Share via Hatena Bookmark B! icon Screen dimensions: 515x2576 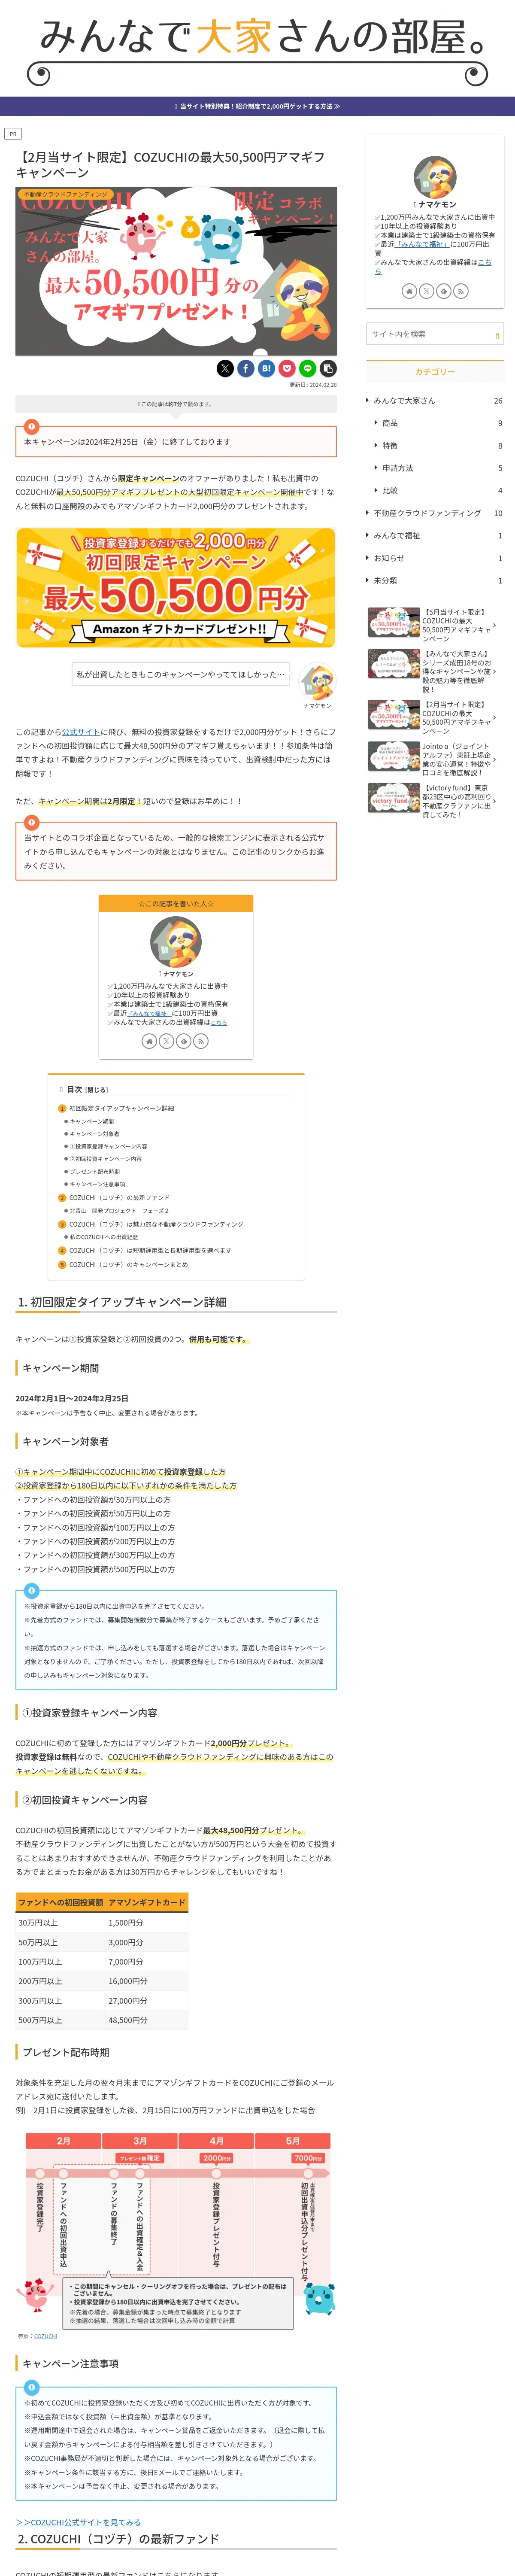coord(266,368)
